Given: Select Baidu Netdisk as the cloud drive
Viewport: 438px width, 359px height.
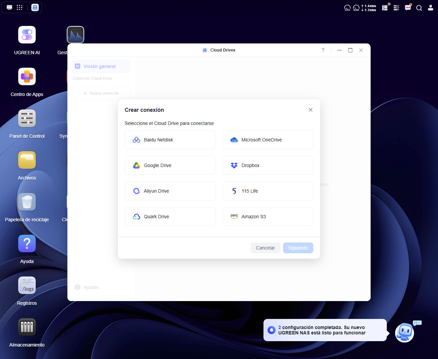Looking at the screenshot, I should (x=170, y=140).
